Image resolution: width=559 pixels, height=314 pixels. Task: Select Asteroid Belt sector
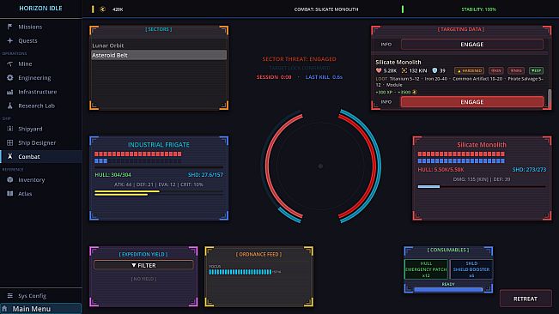tap(159, 55)
